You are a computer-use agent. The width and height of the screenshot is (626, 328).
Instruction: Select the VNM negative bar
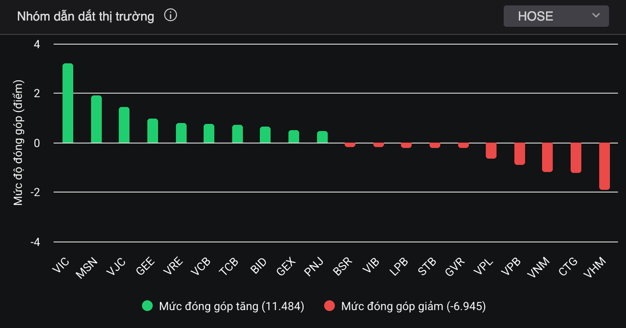tap(547, 157)
